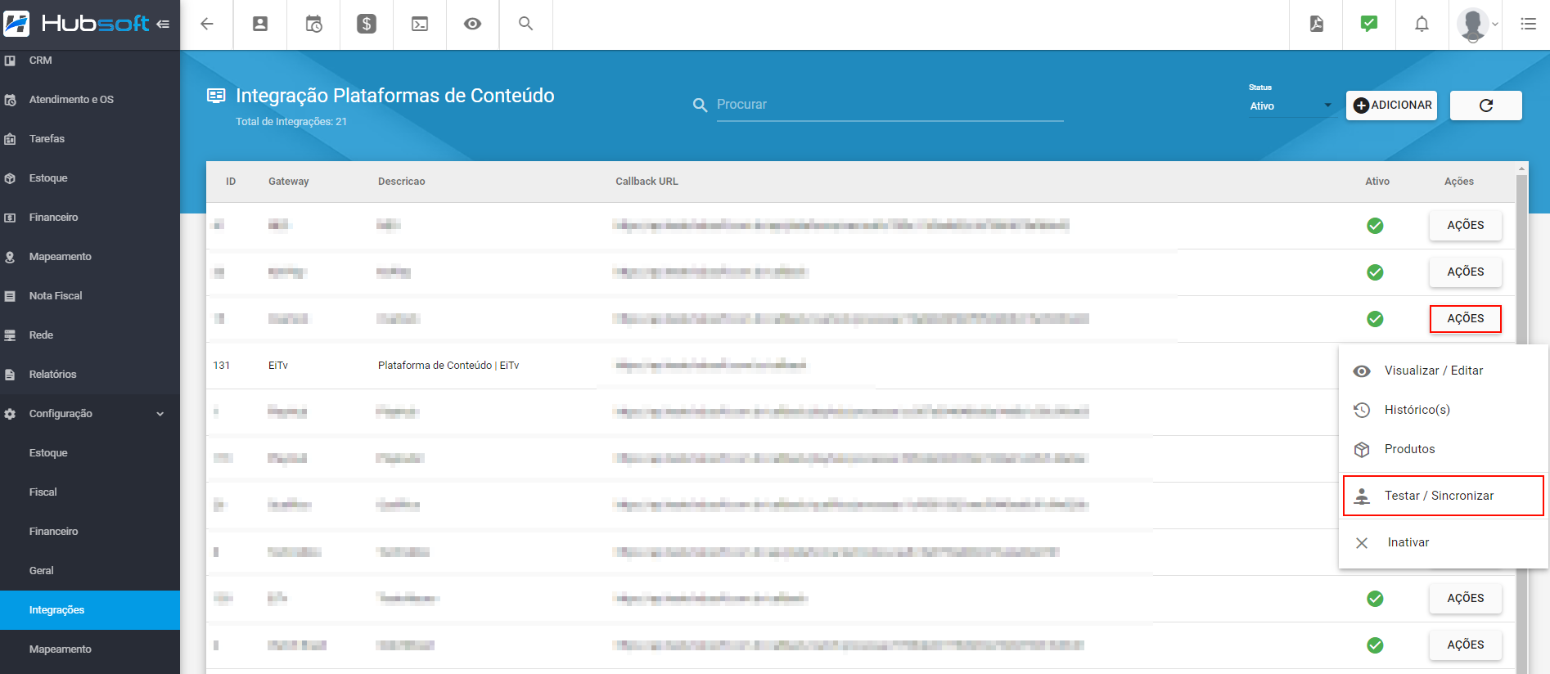
Task: Open the dollar sign financial icon
Action: [x=367, y=24]
